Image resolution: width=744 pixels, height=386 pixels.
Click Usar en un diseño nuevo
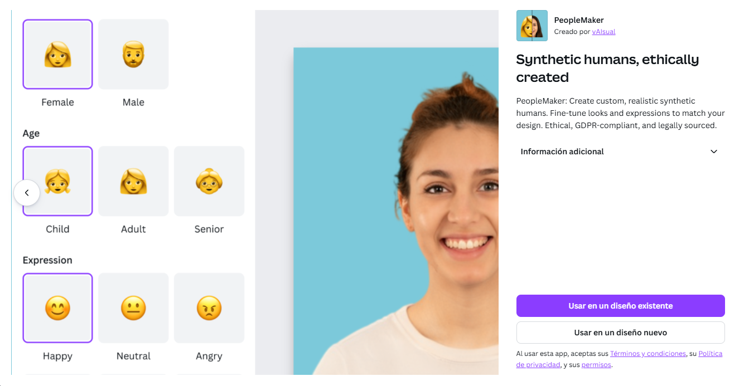coord(620,333)
